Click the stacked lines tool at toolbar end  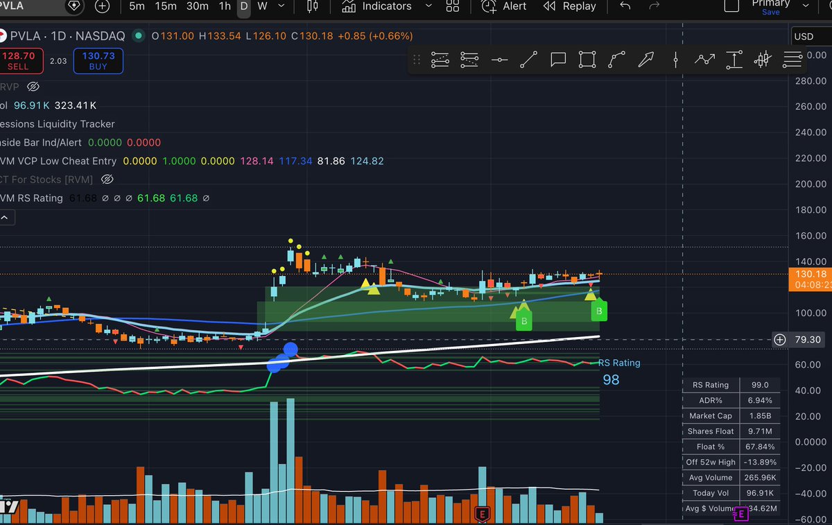pyautogui.click(x=792, y=60)
